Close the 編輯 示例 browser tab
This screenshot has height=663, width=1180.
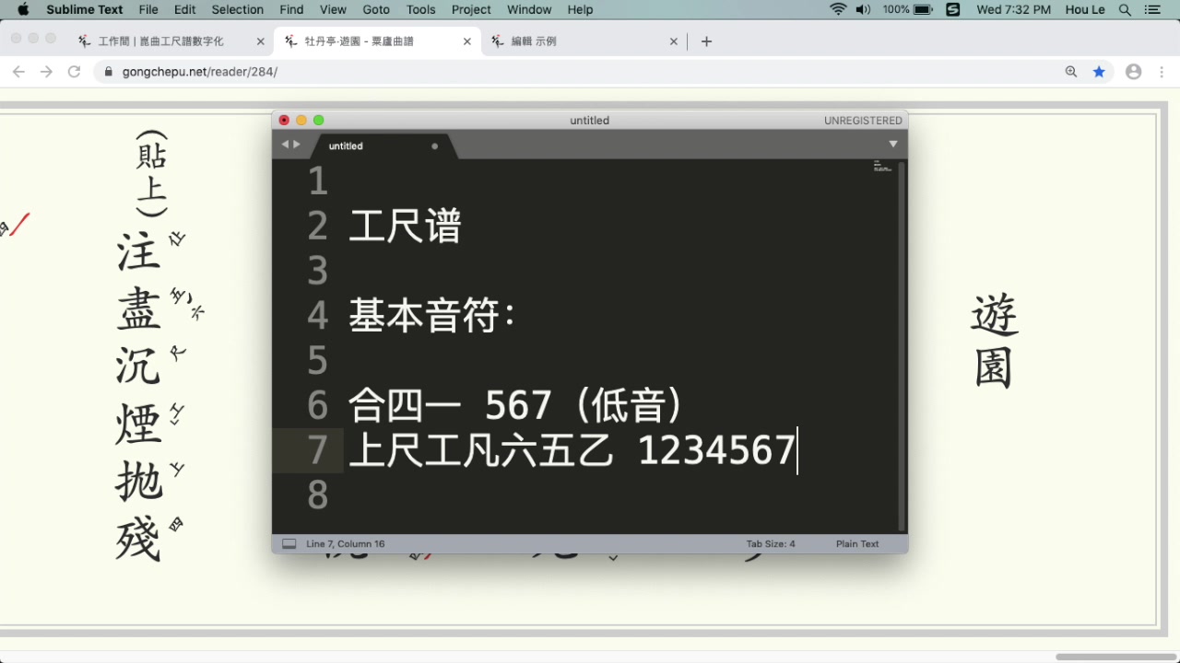pyautogui.click(x=674, y=41)
